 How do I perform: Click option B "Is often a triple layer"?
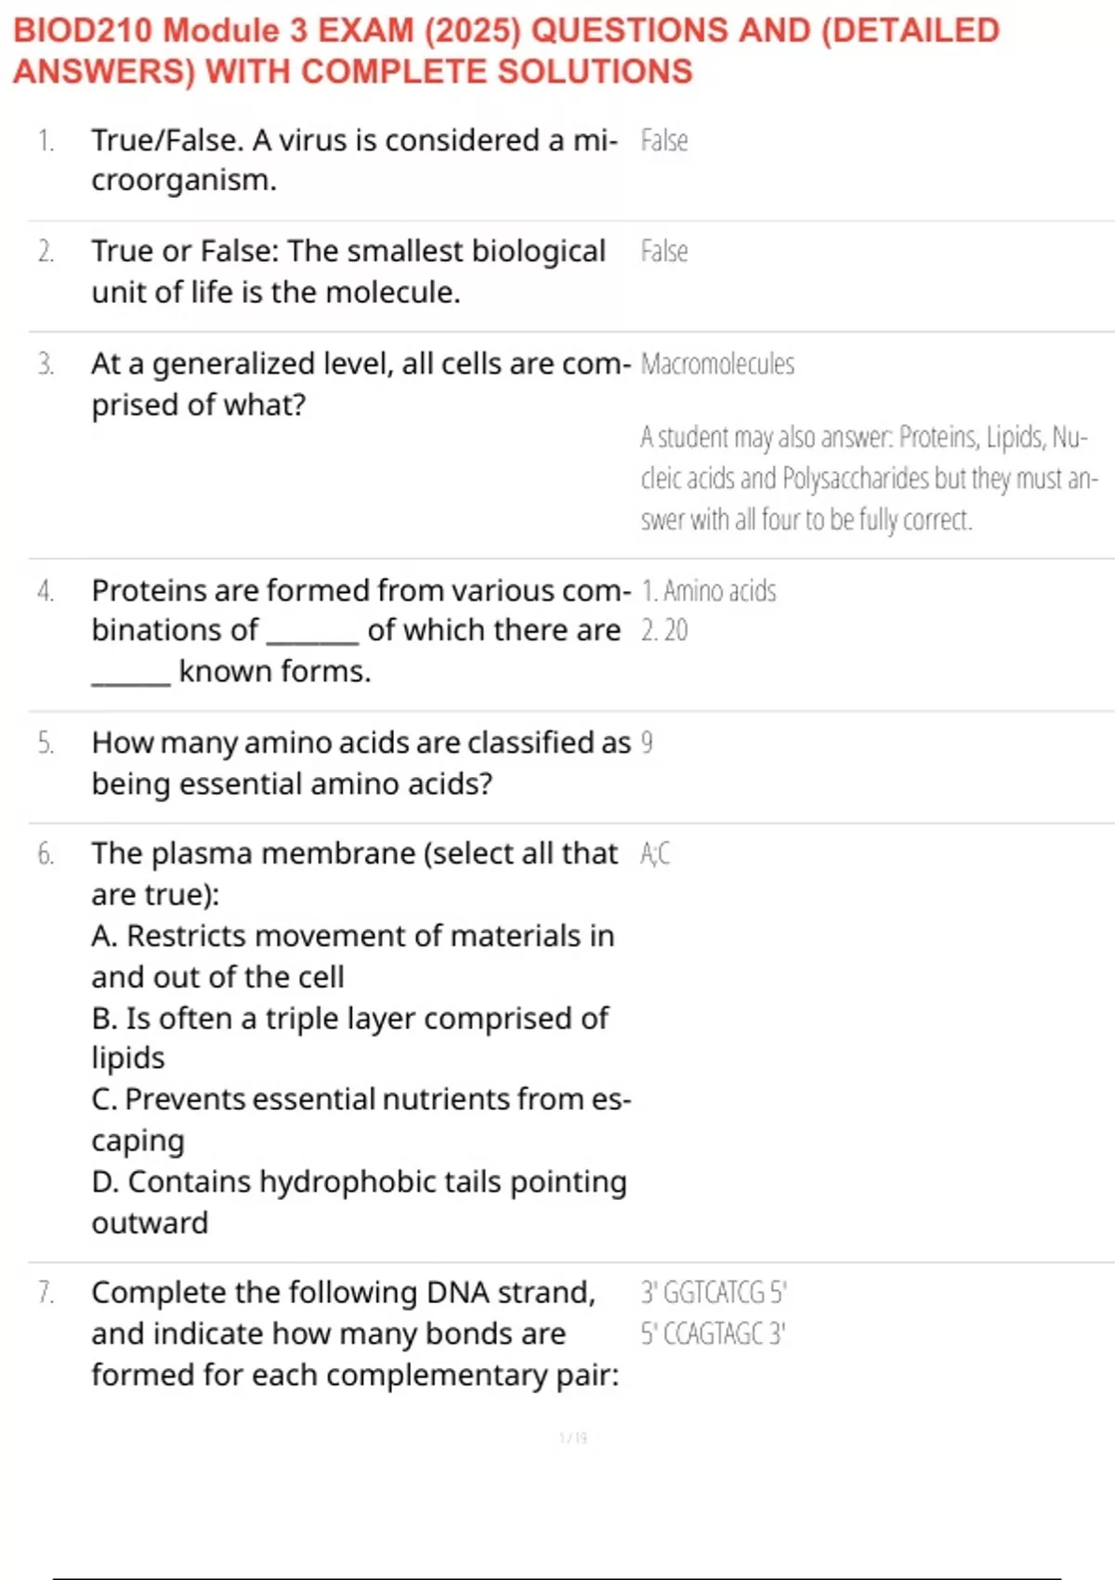pos(349,1038)
